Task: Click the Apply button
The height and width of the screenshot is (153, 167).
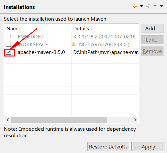Action: point(148,147)
